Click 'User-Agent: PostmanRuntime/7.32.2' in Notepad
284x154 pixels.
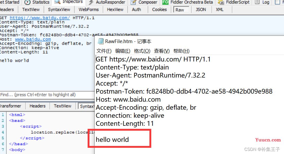click(150, 75)
